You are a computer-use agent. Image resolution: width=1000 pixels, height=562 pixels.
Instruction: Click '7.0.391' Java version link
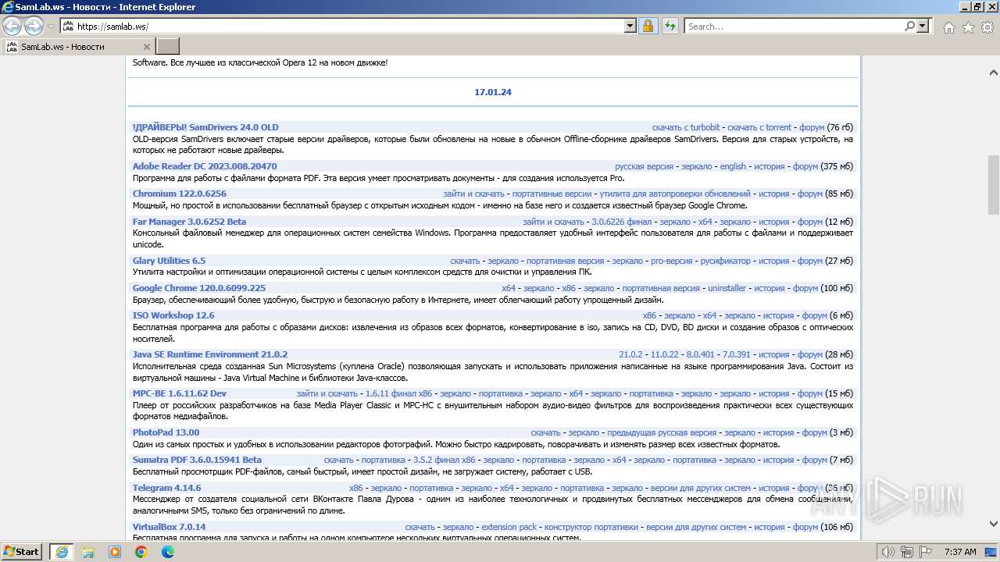tap(737, 354)
